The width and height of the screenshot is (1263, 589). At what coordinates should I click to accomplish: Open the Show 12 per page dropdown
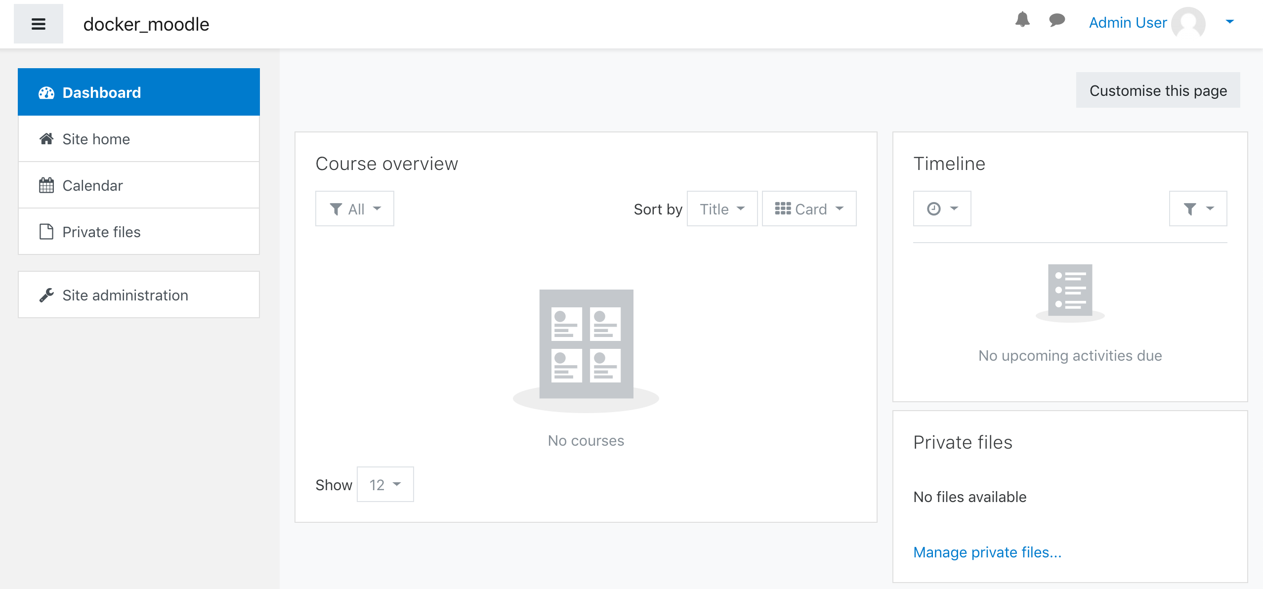tap(385, 485)
